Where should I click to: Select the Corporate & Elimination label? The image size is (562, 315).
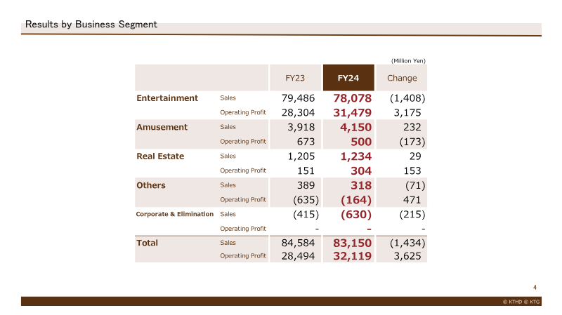pyautogui.click(x=174, y=214)
